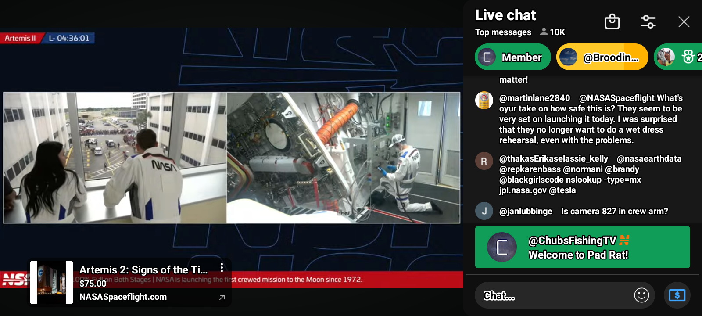702x316 pixels.
Task: Open @Broodin yellow Super Chat chip
Action: coord(602,57)
